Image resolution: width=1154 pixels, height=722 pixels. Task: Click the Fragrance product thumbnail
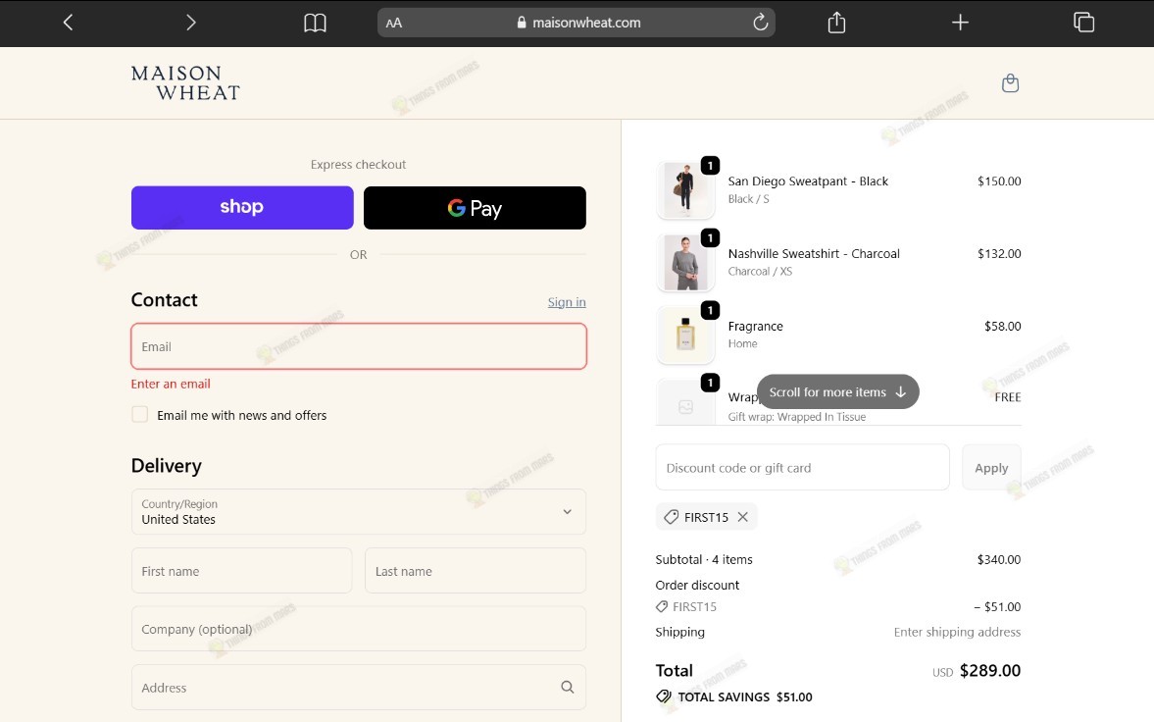(x=685, y=335)
